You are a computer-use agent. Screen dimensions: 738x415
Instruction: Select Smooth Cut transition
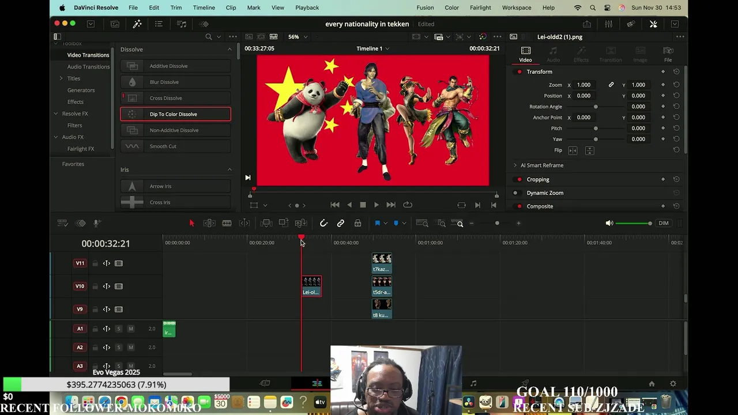(x=175, y=146)
